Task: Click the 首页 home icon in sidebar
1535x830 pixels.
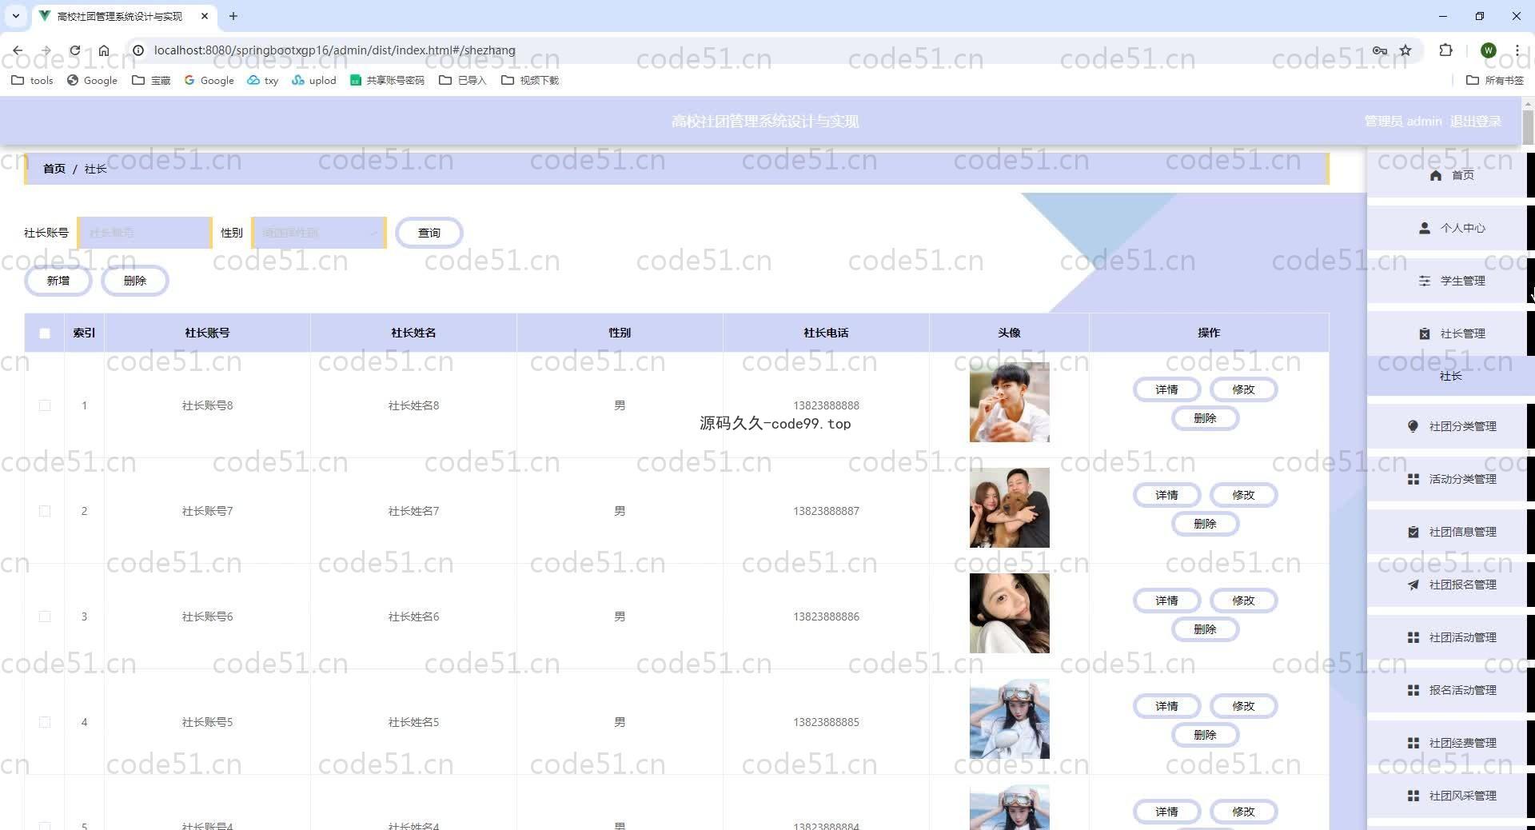Action: click(x=1436, y=175)
